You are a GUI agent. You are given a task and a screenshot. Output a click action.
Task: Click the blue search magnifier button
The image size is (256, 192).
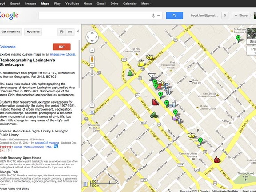coord(174,16)
